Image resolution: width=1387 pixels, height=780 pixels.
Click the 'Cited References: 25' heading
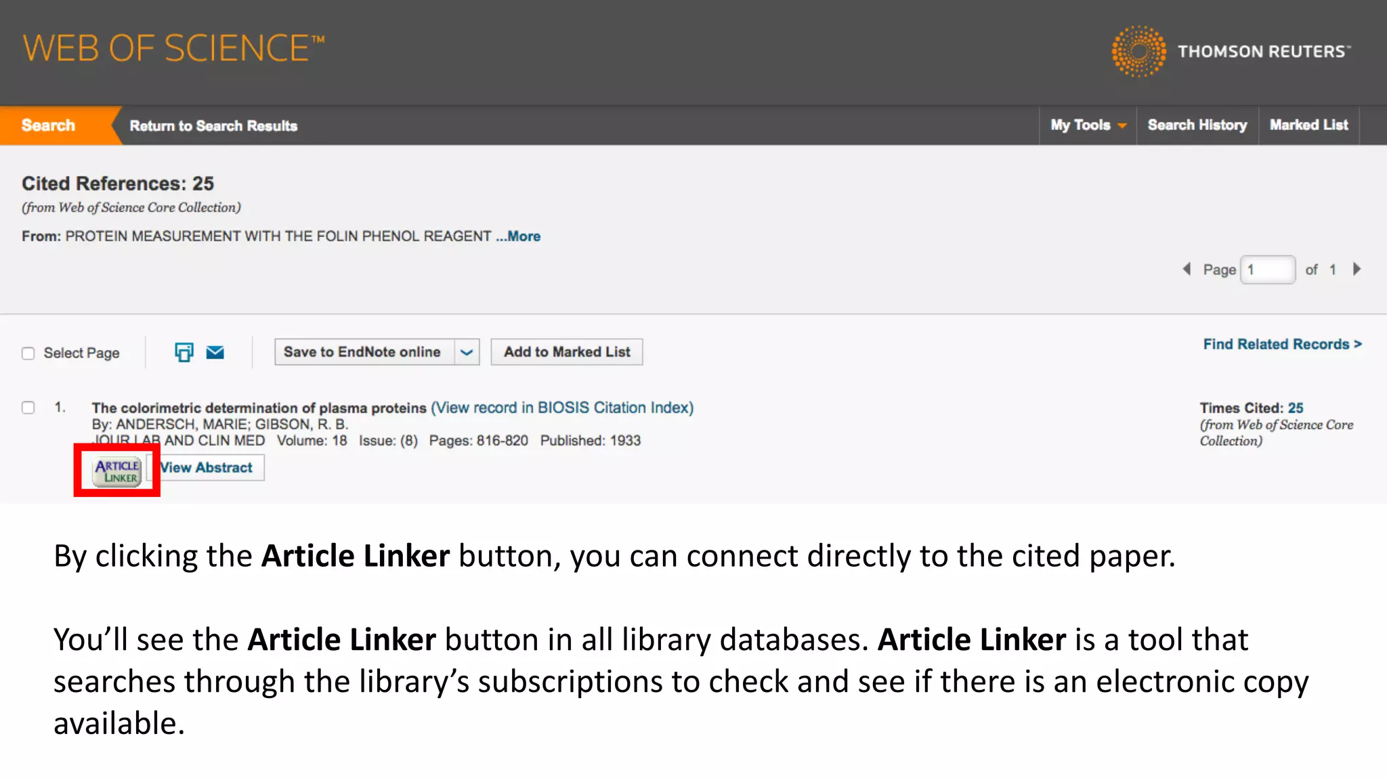tap(118, 183)
